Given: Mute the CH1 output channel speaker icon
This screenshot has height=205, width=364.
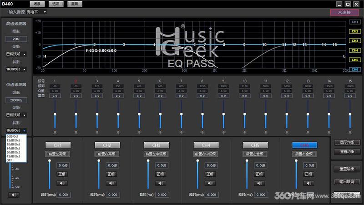Looking at the screenshot, I should coord(62,183).
